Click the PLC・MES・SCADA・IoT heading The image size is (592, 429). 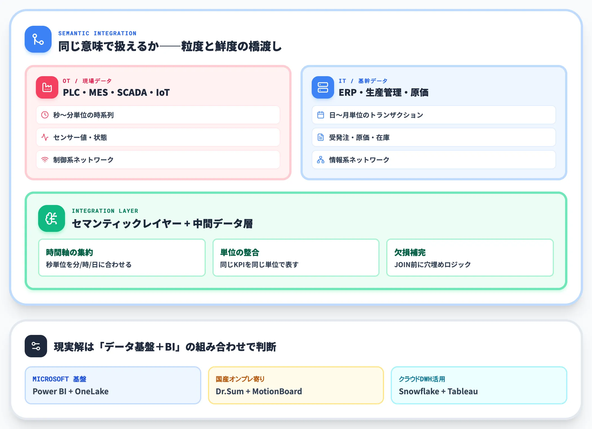(116, 92)
